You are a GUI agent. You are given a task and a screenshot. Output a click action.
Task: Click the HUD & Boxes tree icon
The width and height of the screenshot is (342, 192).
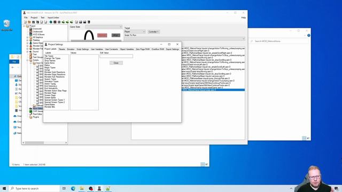click(x=31, y=34)
